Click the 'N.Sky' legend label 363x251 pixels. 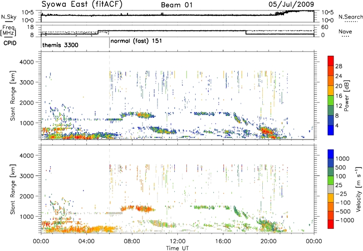(9, 17)
